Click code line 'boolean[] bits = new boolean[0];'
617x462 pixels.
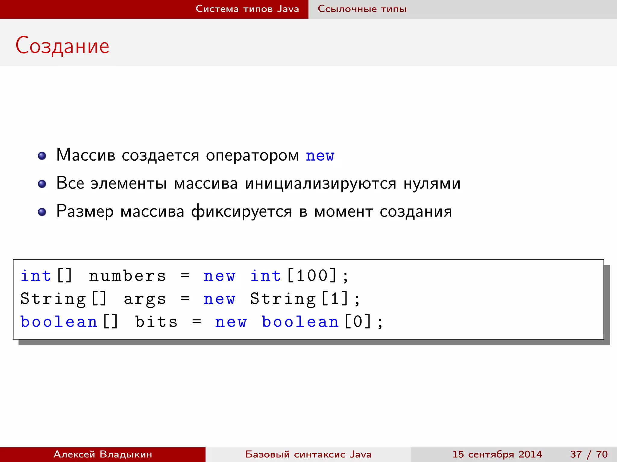[x=202, y=322]
